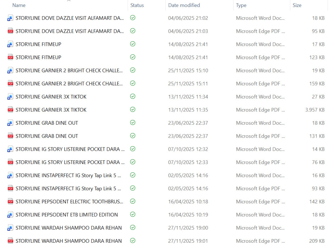Click Word icon of GARNIER 2 BRIGHT CHECK document

pos(10,70)
